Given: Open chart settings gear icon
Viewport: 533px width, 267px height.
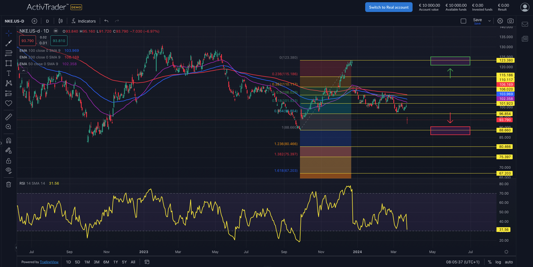Looking at the screenshot, I should [500, 21].
